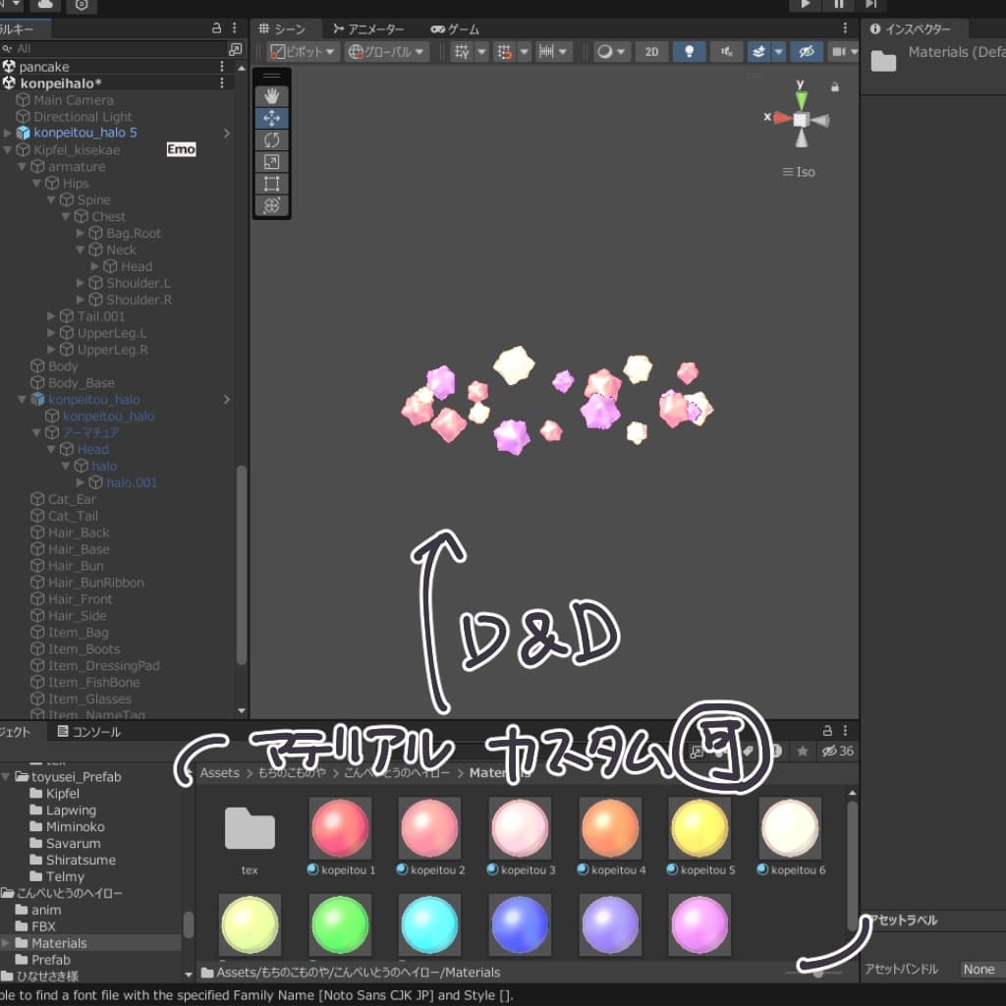Collapse the Kipfel_kisekae object

pos(8,149)
